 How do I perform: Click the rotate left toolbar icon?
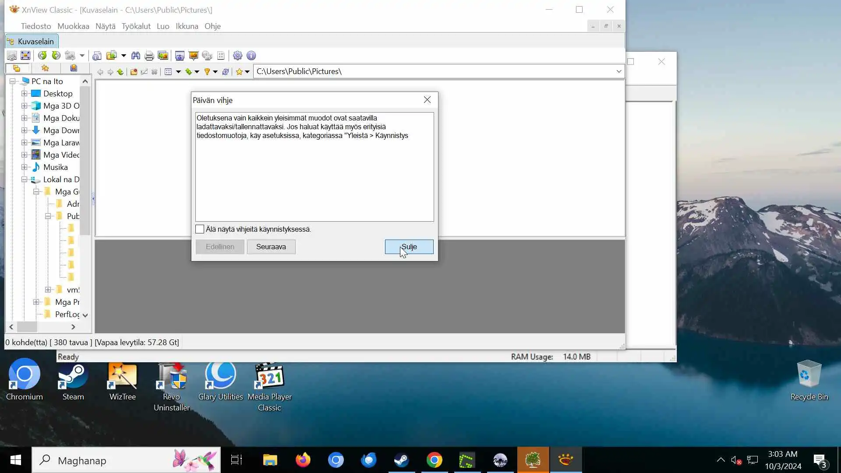tap(42, 56)
